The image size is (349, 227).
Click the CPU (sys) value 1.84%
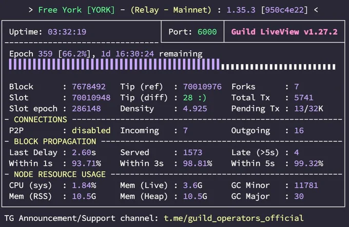84,185
